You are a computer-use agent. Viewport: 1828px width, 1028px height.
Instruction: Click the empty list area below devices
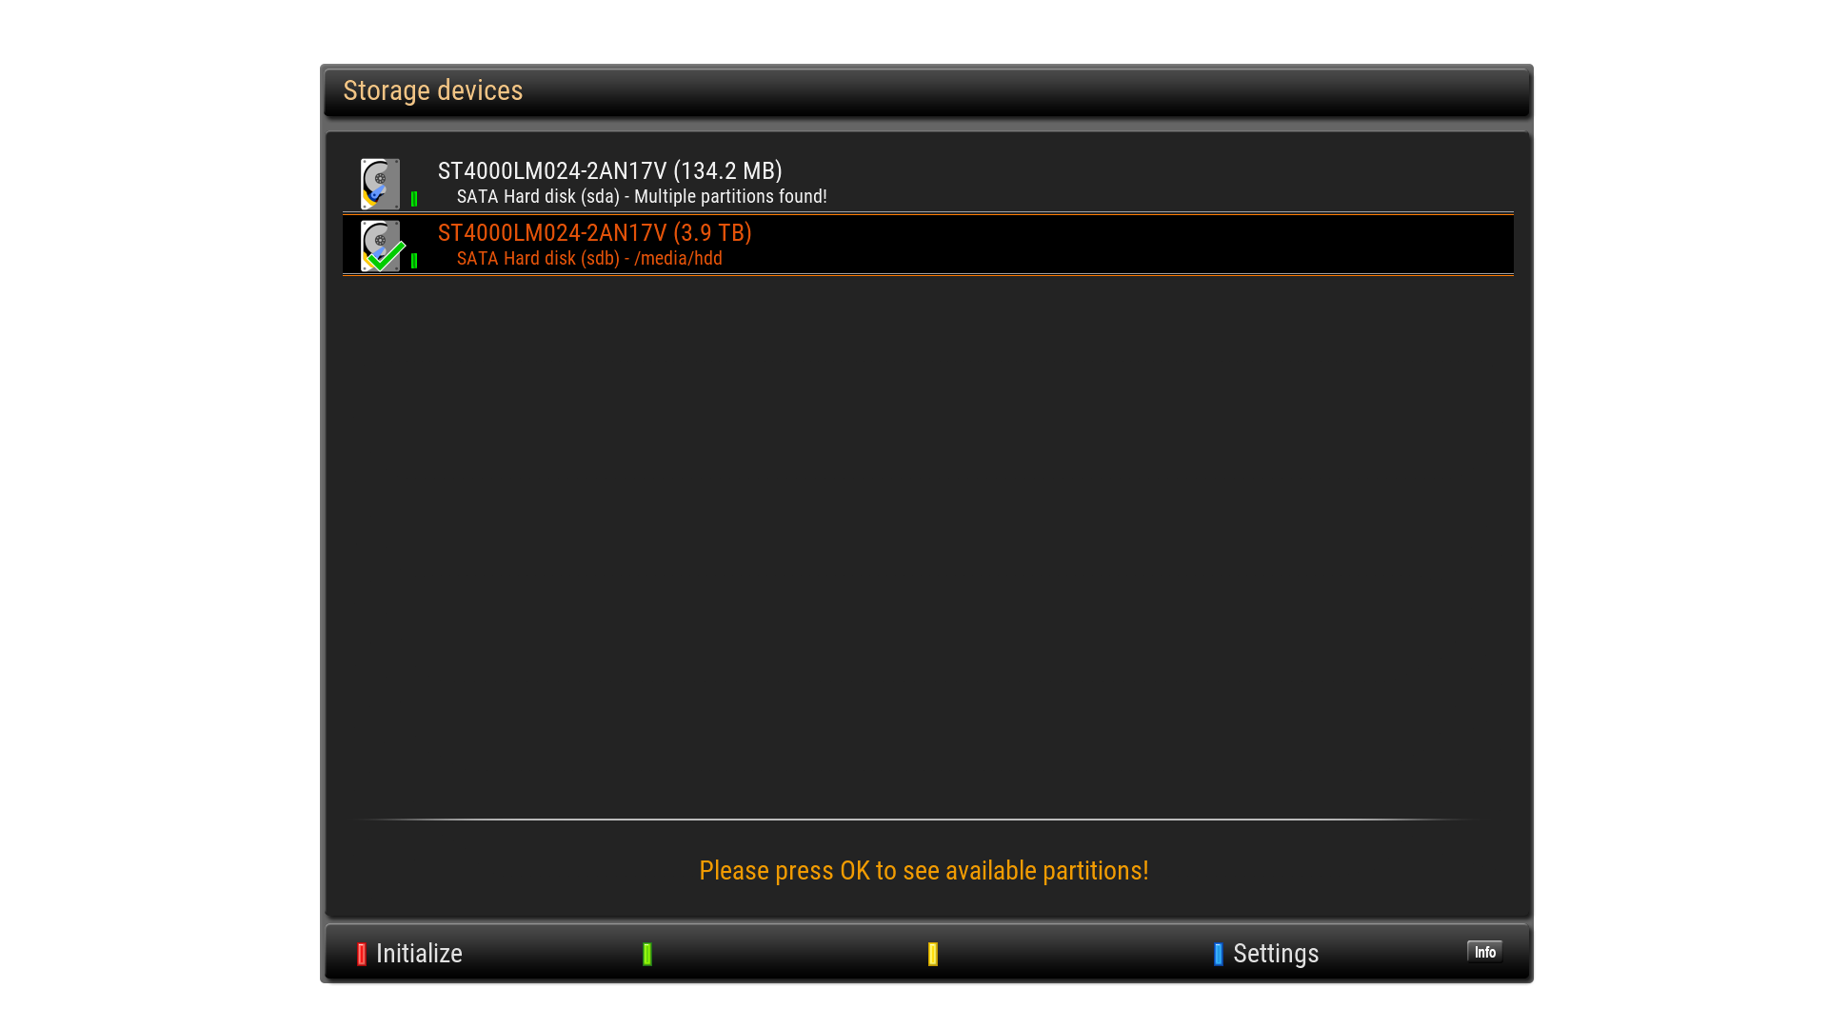pyautogui.click(x=928, y=543)
